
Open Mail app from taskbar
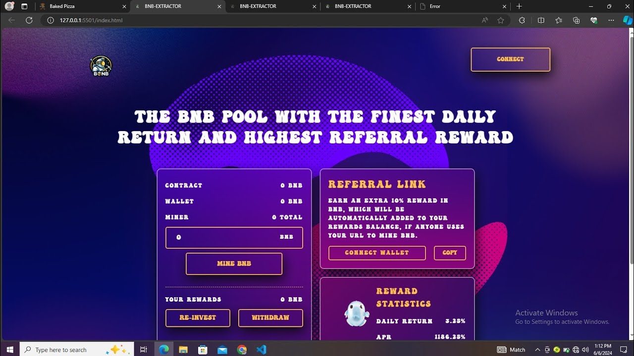[222, 350]
